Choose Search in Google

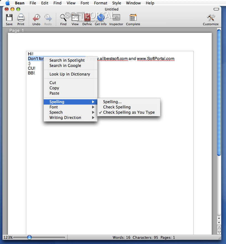coord(71,66)
